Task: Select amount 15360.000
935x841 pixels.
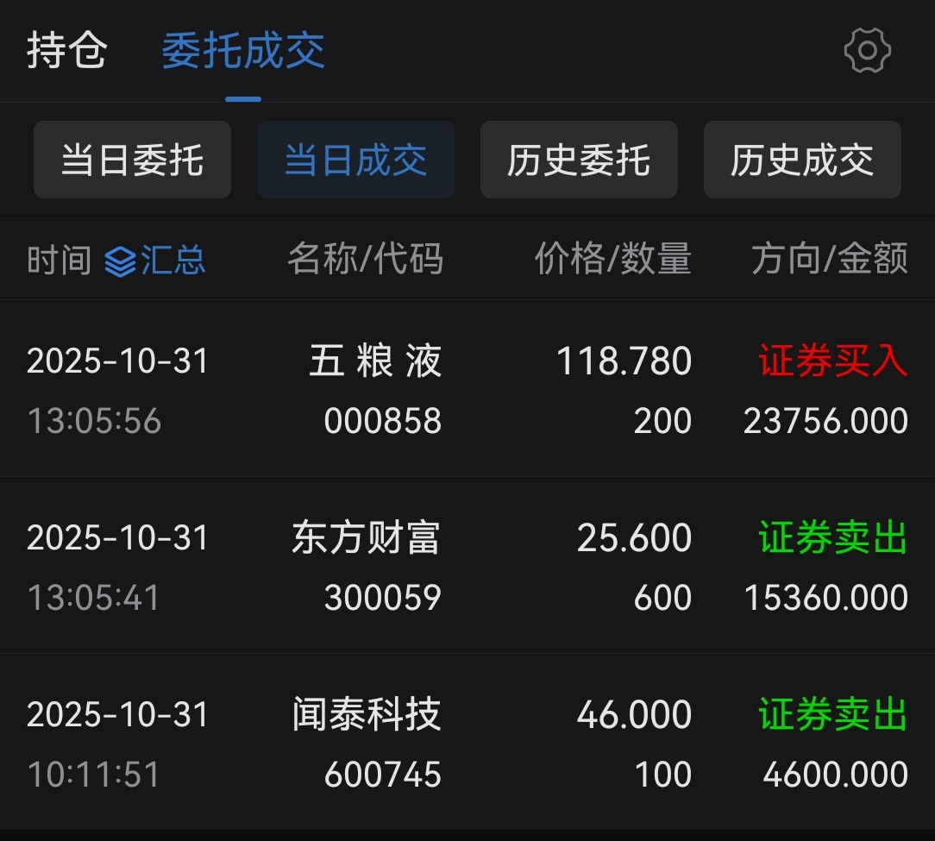Action: (x=826, y=597)
